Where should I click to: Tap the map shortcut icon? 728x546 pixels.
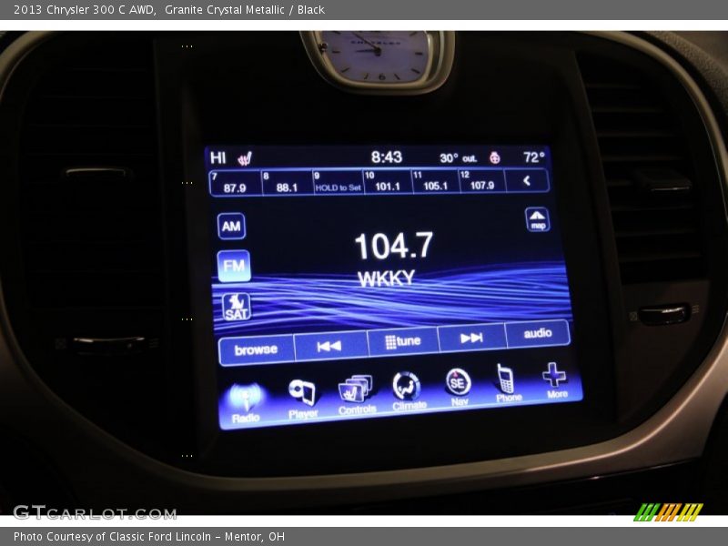click(537, 219)
